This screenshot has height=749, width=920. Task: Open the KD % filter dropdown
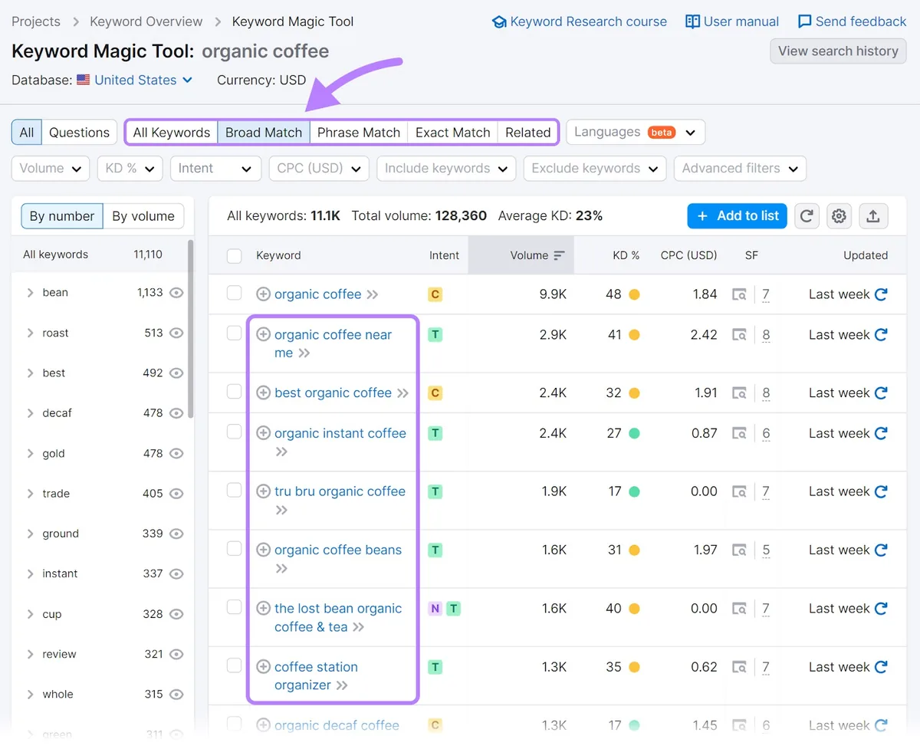click(130, 169)
